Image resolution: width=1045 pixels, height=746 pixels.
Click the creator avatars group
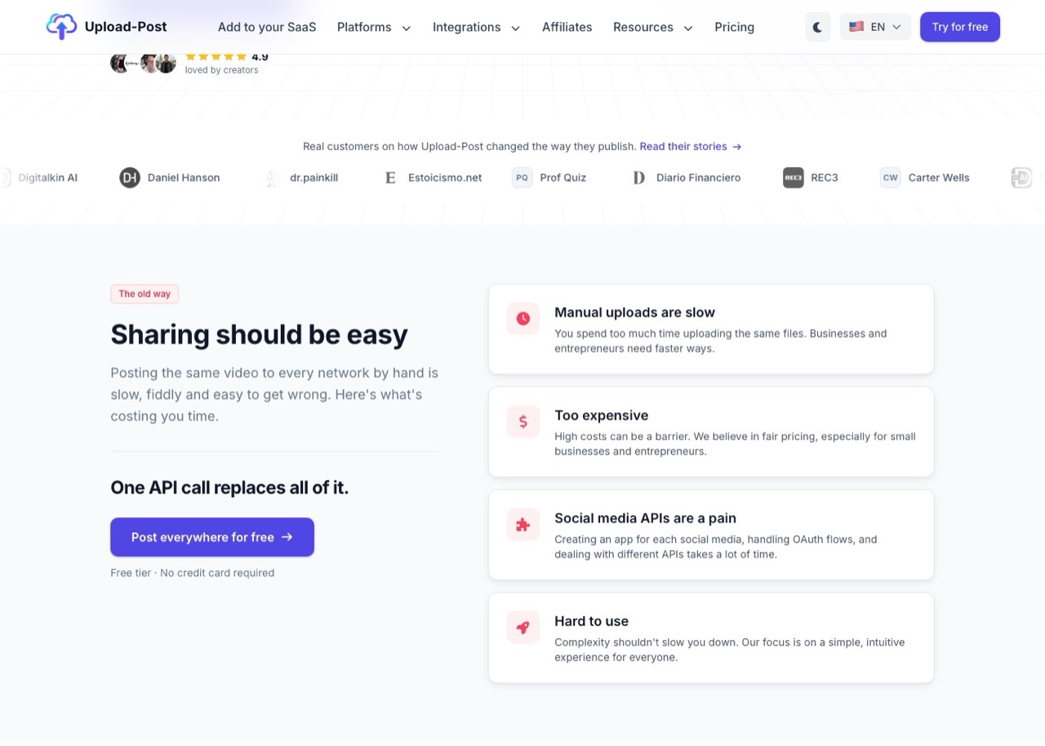[x=144, y=63]
